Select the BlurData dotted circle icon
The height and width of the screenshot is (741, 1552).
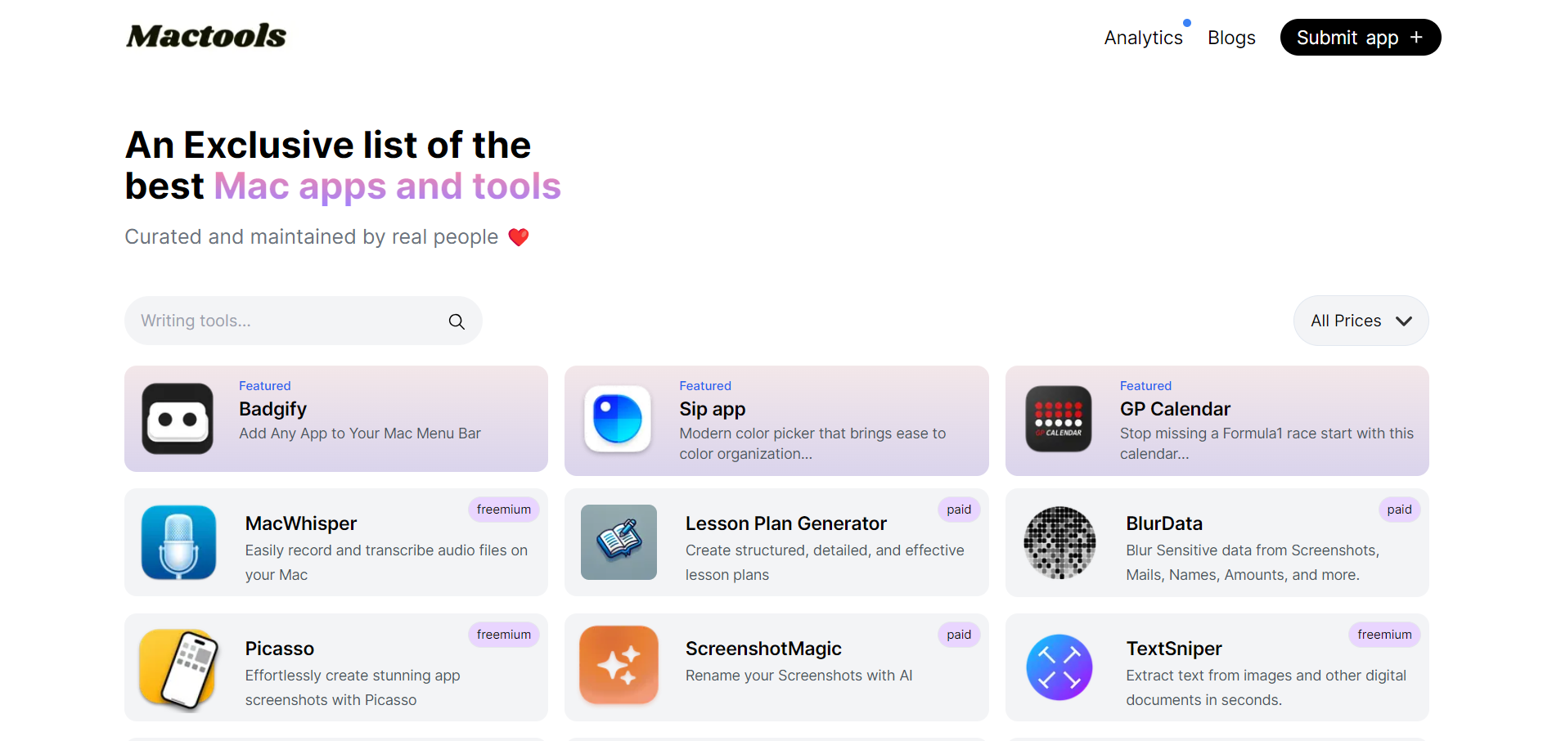click(1059, 542)
